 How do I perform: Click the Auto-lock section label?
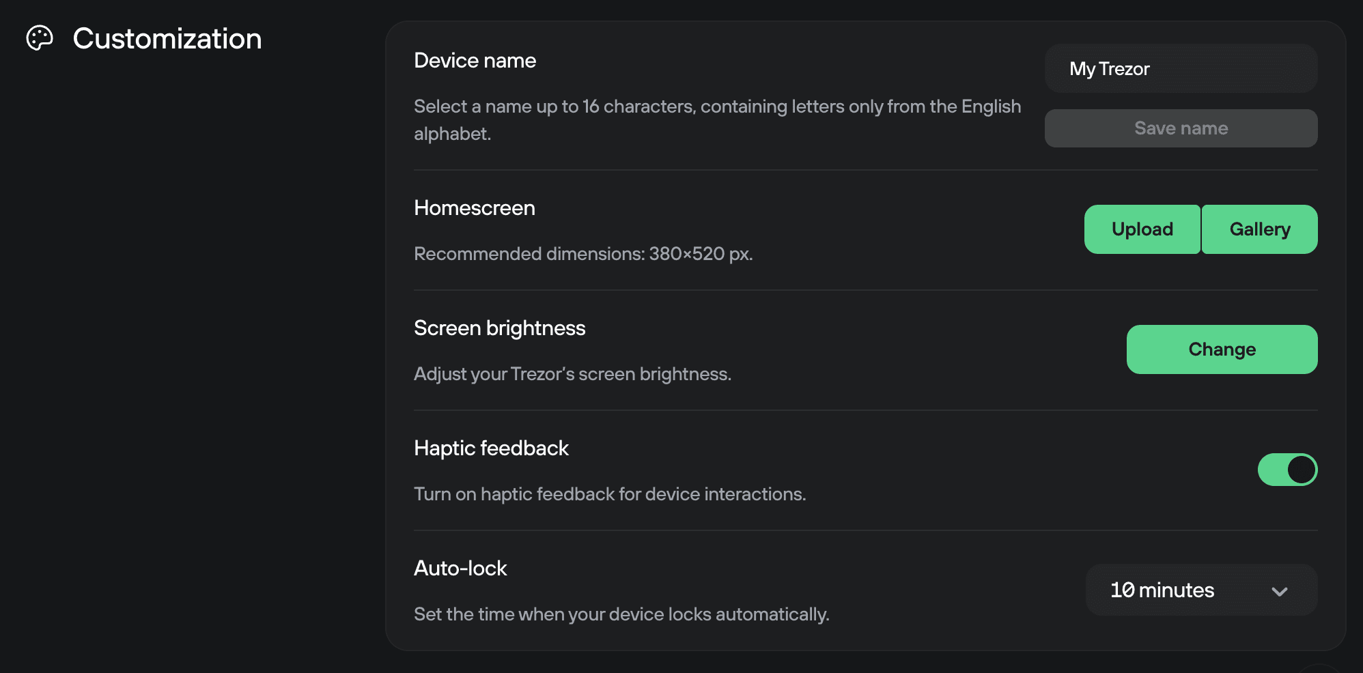click(x=460, y=568)
